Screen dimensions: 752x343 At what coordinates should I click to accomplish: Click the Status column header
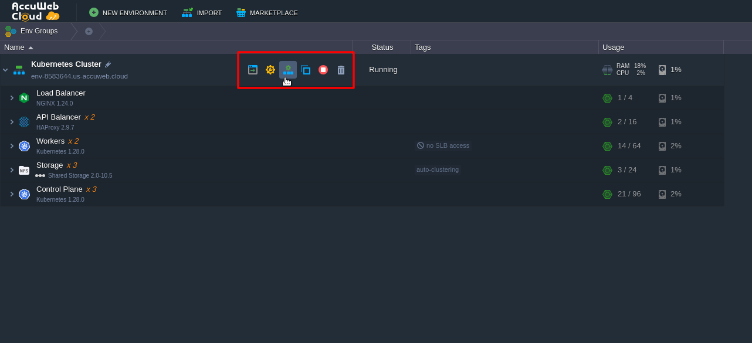coord(382,47)
